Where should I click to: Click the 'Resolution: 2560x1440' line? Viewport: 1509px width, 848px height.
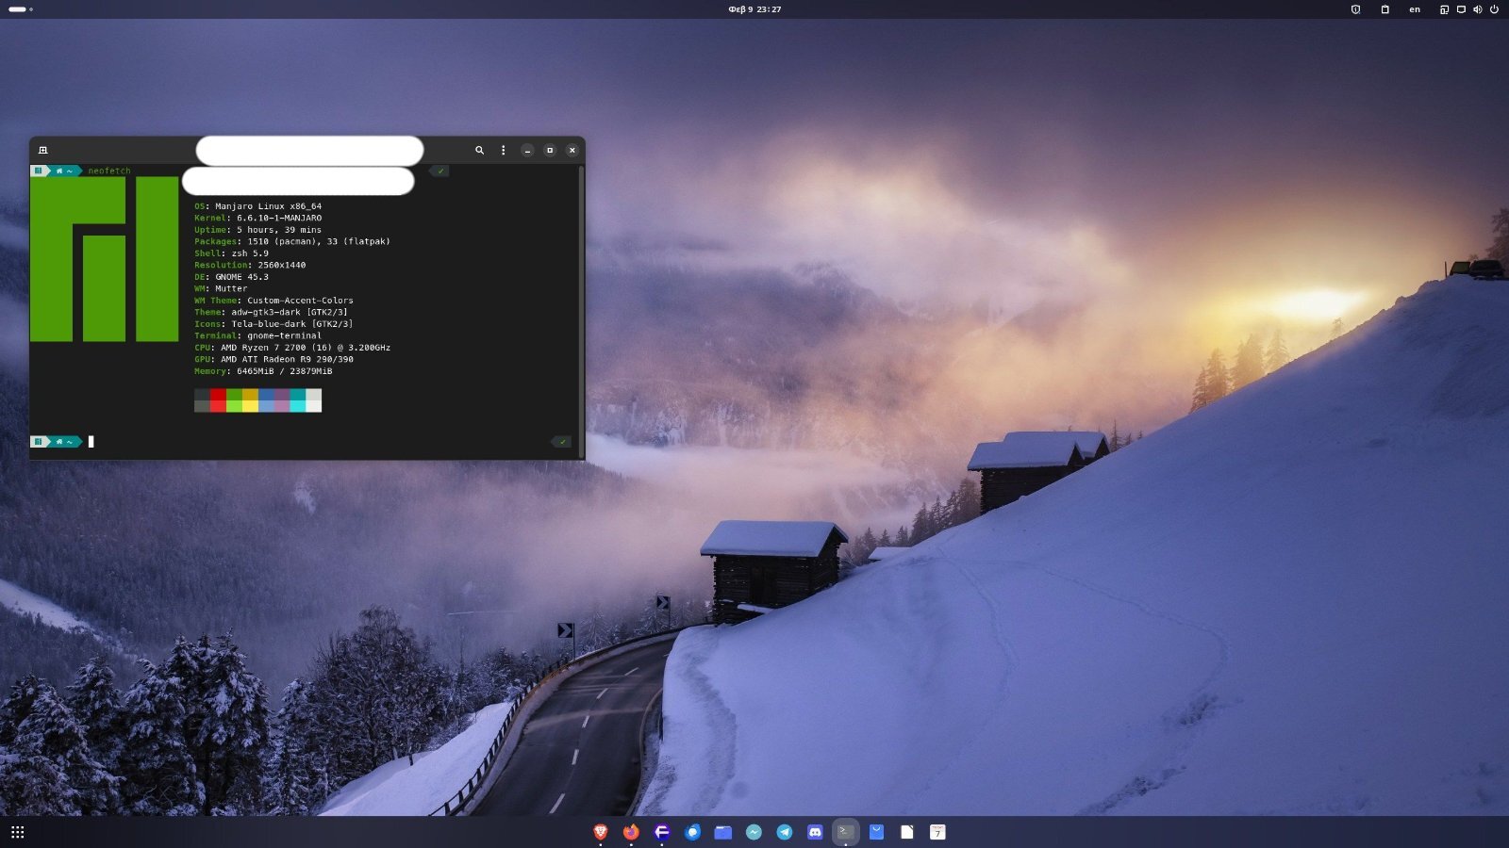pyautogui.click(x=250, y=265)
